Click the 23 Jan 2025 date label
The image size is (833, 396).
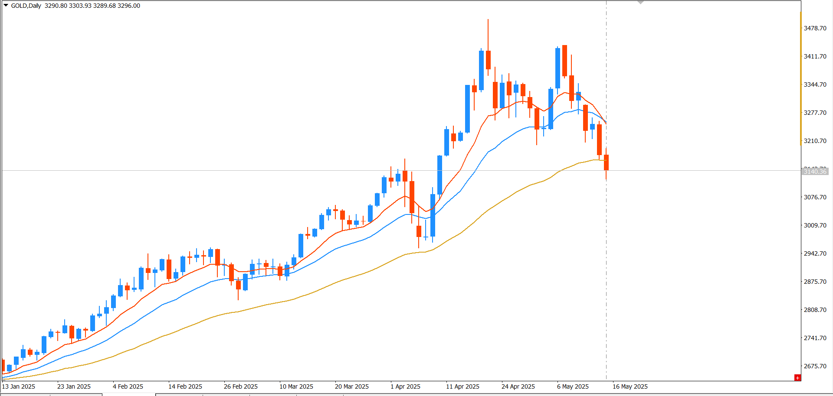click(74, 386)
